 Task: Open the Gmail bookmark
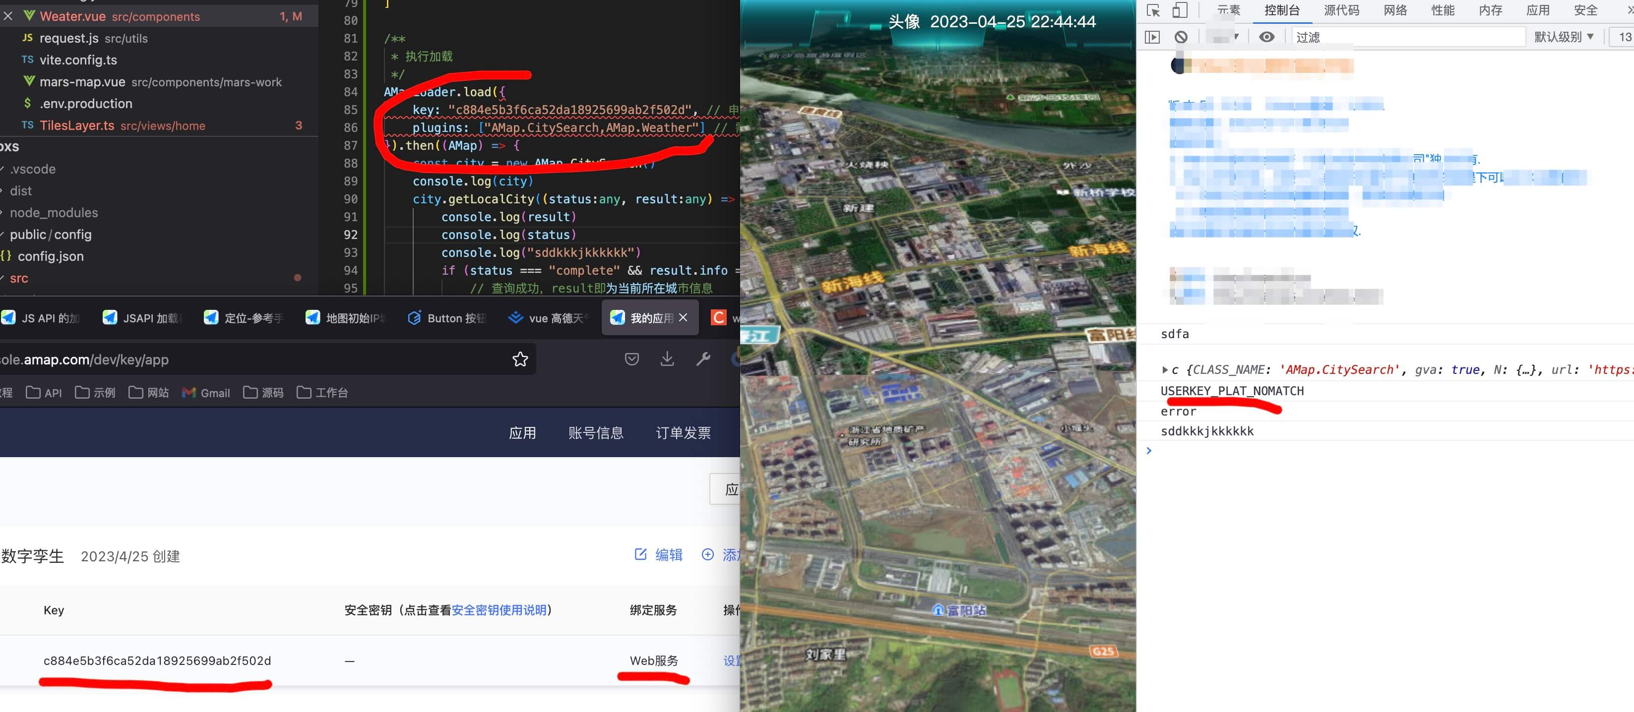206,393
